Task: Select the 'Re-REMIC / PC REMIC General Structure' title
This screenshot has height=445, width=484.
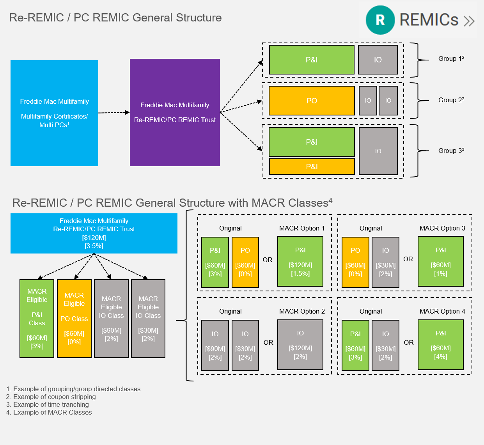Action: (115, 18)
